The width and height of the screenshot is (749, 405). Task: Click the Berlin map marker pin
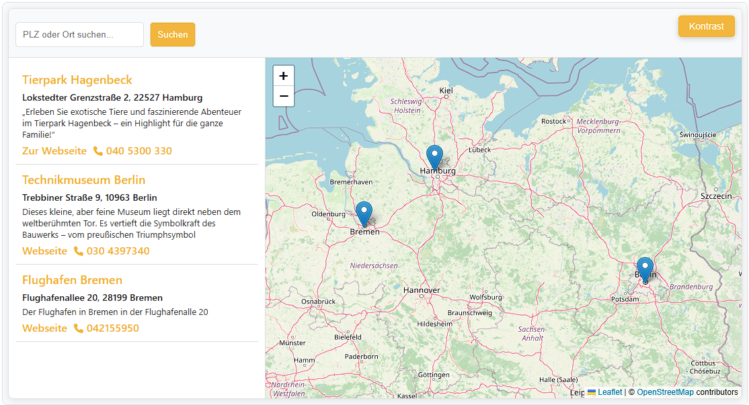[x=645, y=269]
